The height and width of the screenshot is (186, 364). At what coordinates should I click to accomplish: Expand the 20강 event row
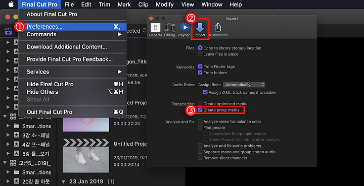coord(8,181)
